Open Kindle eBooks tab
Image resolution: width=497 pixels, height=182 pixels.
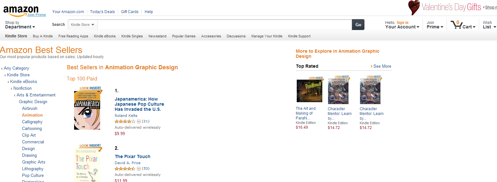tap(105, 36)
